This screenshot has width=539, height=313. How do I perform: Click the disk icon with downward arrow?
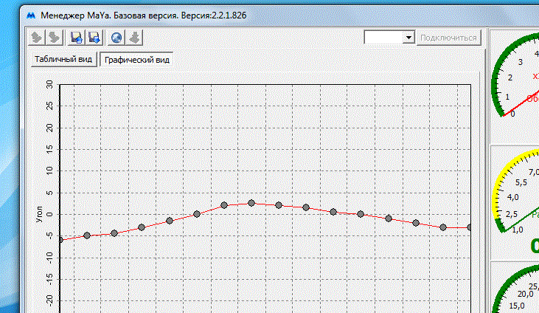[94, 38]
